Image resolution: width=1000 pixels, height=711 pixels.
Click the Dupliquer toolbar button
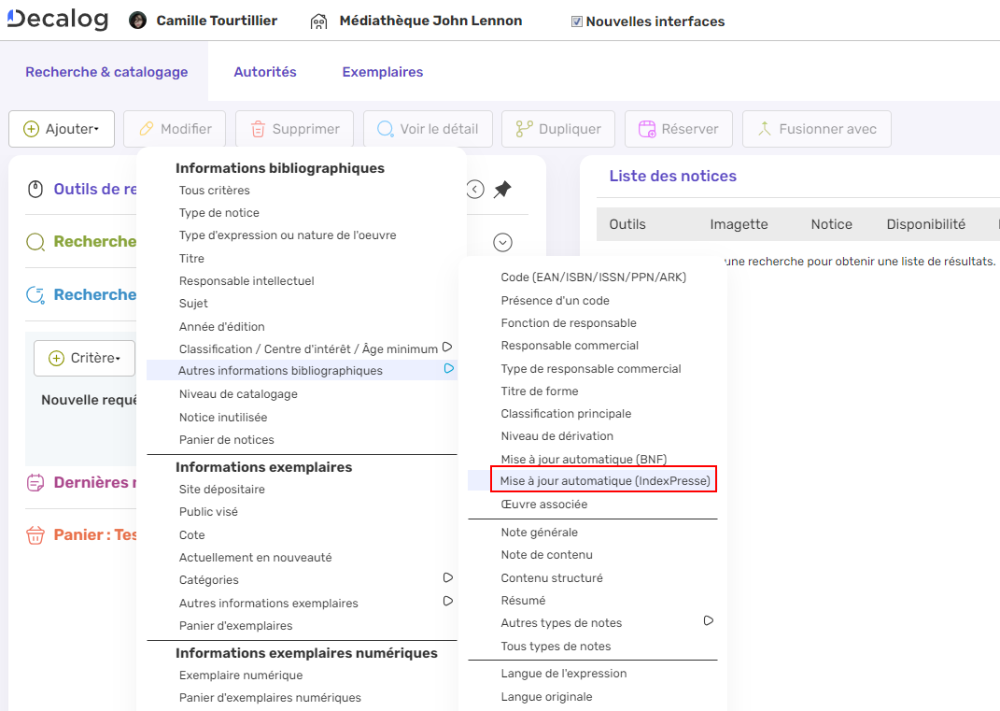(x=557, y=129)
